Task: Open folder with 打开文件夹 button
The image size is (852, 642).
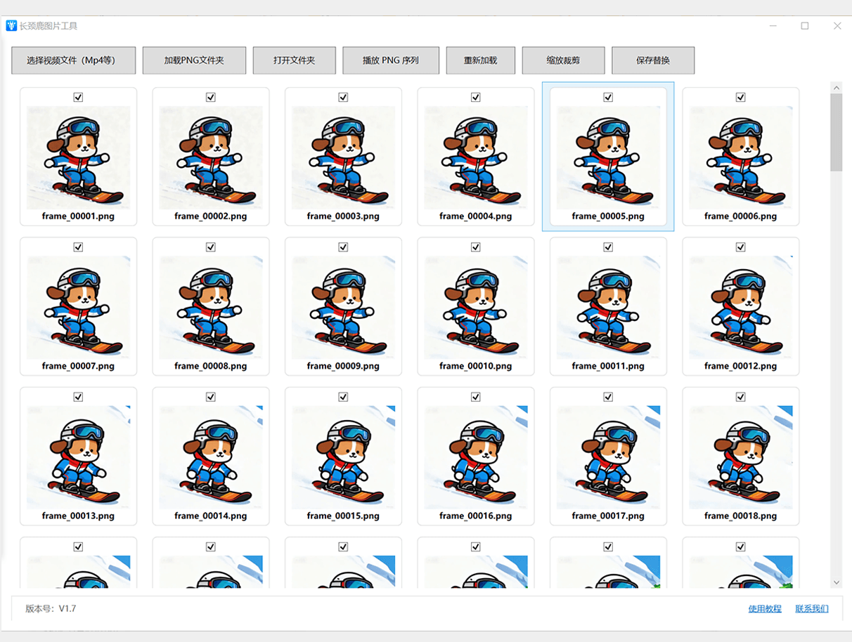Action: (295, 60)
